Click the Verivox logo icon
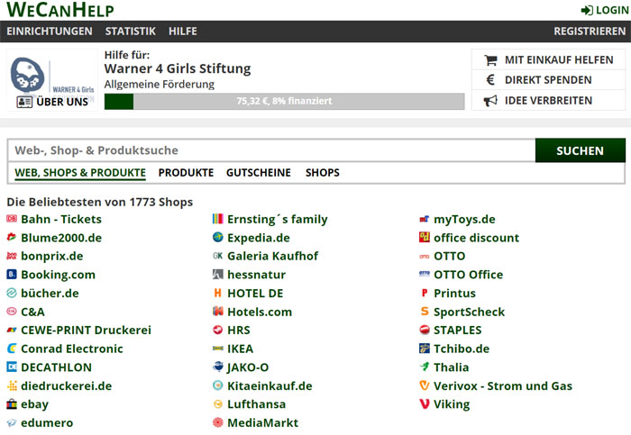 [x=425, y=385]
